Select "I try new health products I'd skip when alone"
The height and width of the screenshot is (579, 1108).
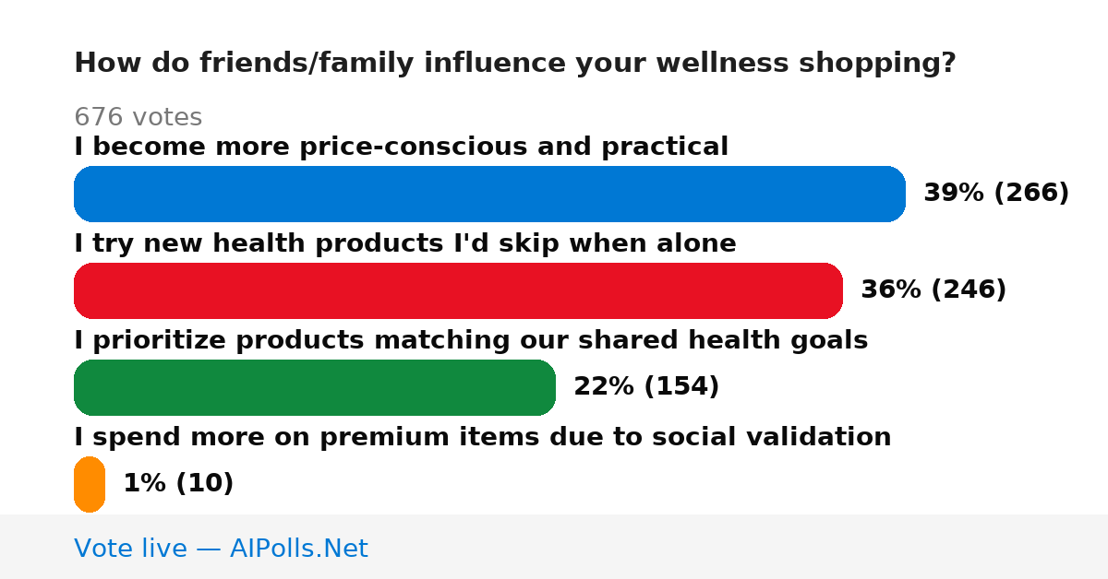(405, 243)
